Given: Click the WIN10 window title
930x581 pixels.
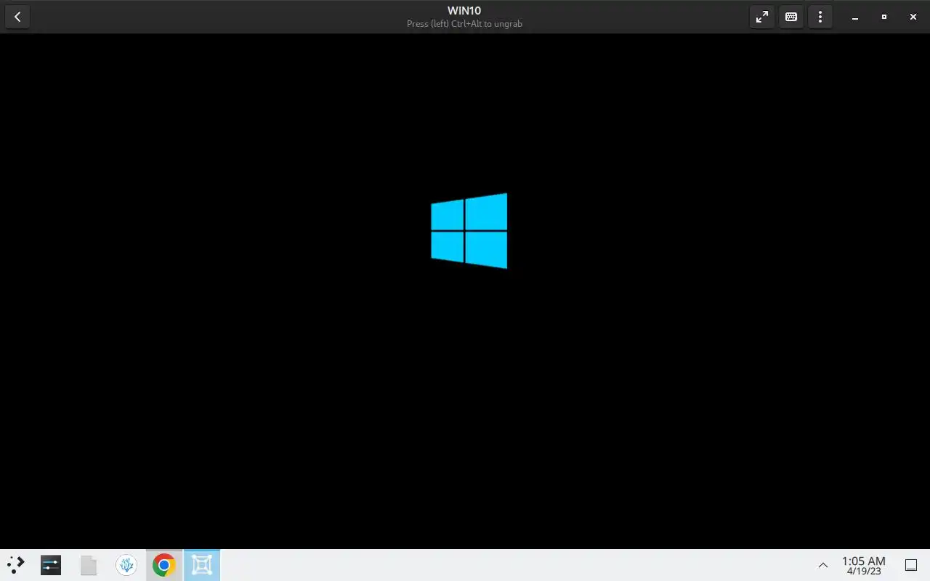Looking at the screenshot, I should [464, 11].
